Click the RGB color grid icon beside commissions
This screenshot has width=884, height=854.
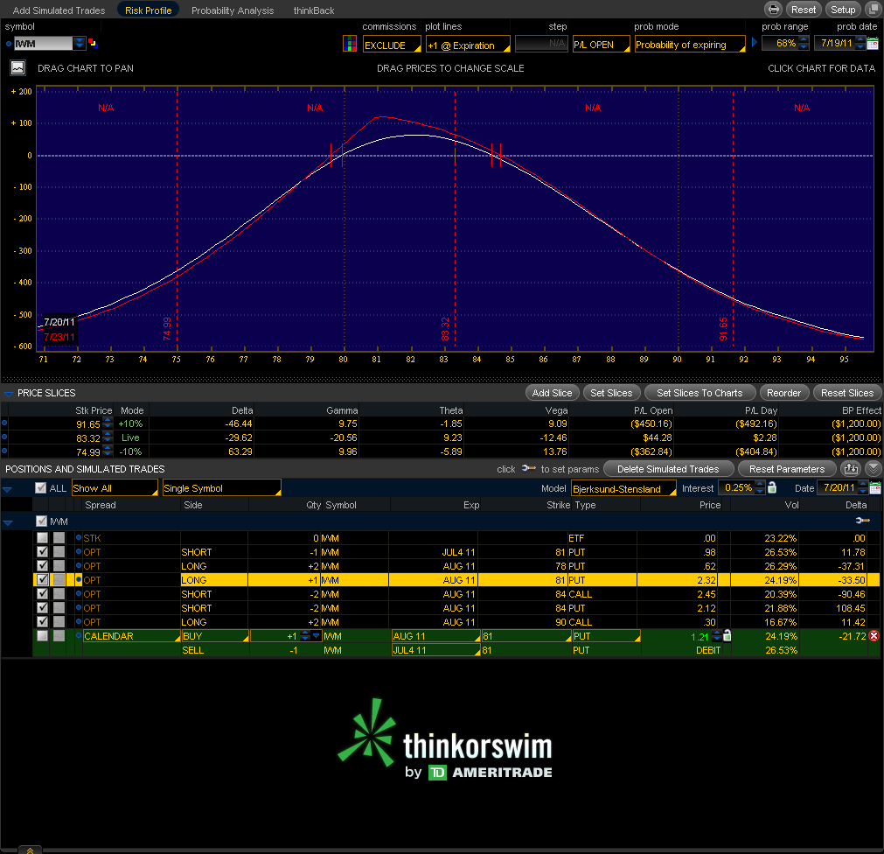pos(350,44)
